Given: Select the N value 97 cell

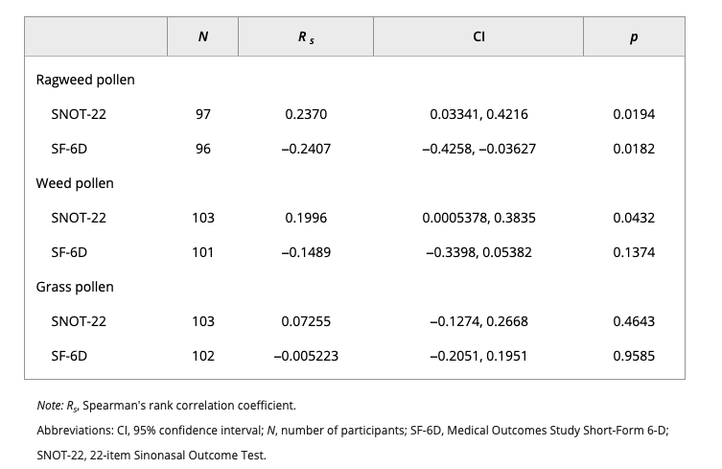Looking at the screenshot, I should pyautogui.click(x=202, y=114).
